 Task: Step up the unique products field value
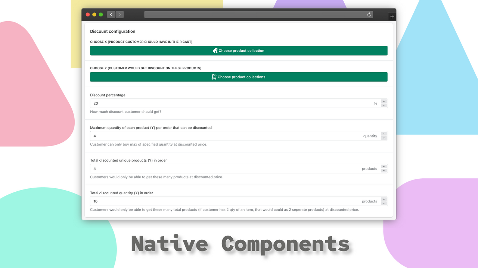coord(384,167)
